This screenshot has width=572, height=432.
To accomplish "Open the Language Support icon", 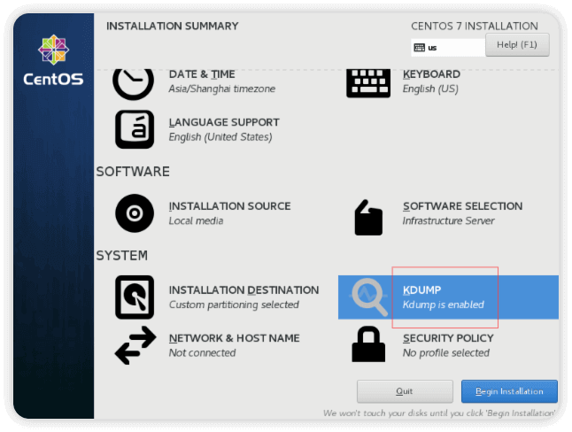I will pos(135,129).
